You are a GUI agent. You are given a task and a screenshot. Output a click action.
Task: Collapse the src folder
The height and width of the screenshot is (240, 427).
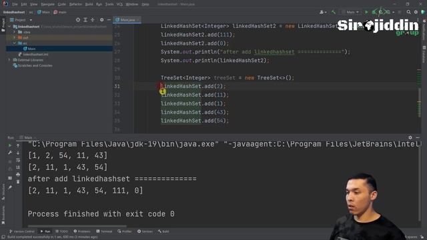point(15,43)
